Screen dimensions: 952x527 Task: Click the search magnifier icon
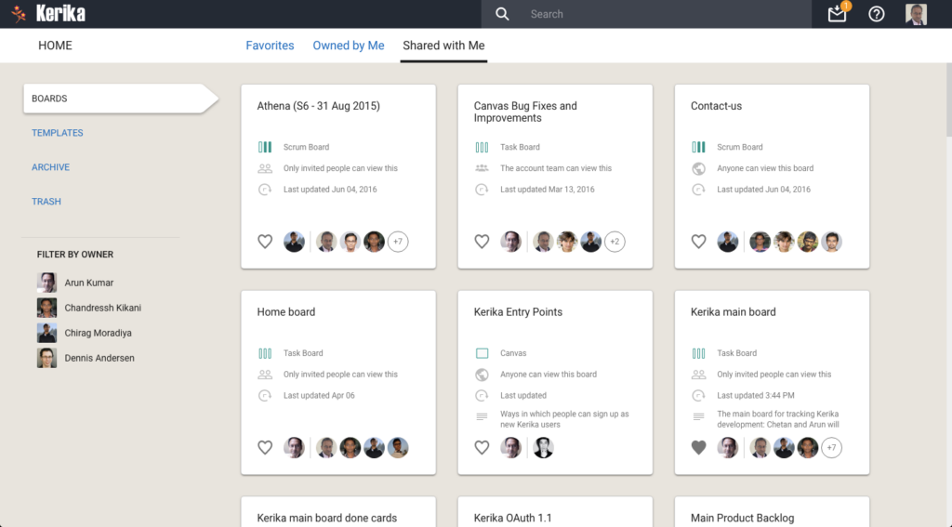501,14
